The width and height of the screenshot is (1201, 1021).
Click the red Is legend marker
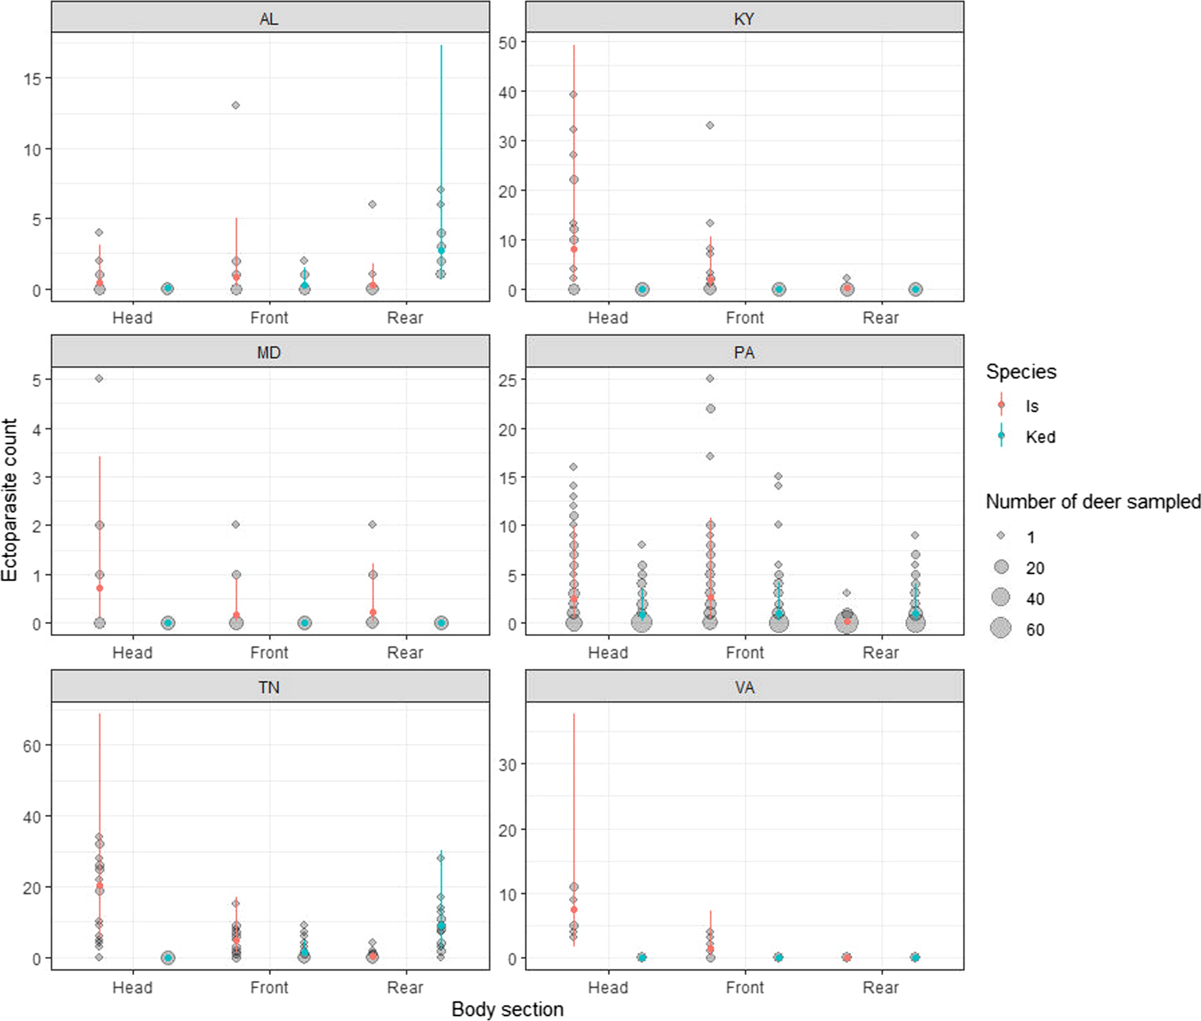[1001, 405]
